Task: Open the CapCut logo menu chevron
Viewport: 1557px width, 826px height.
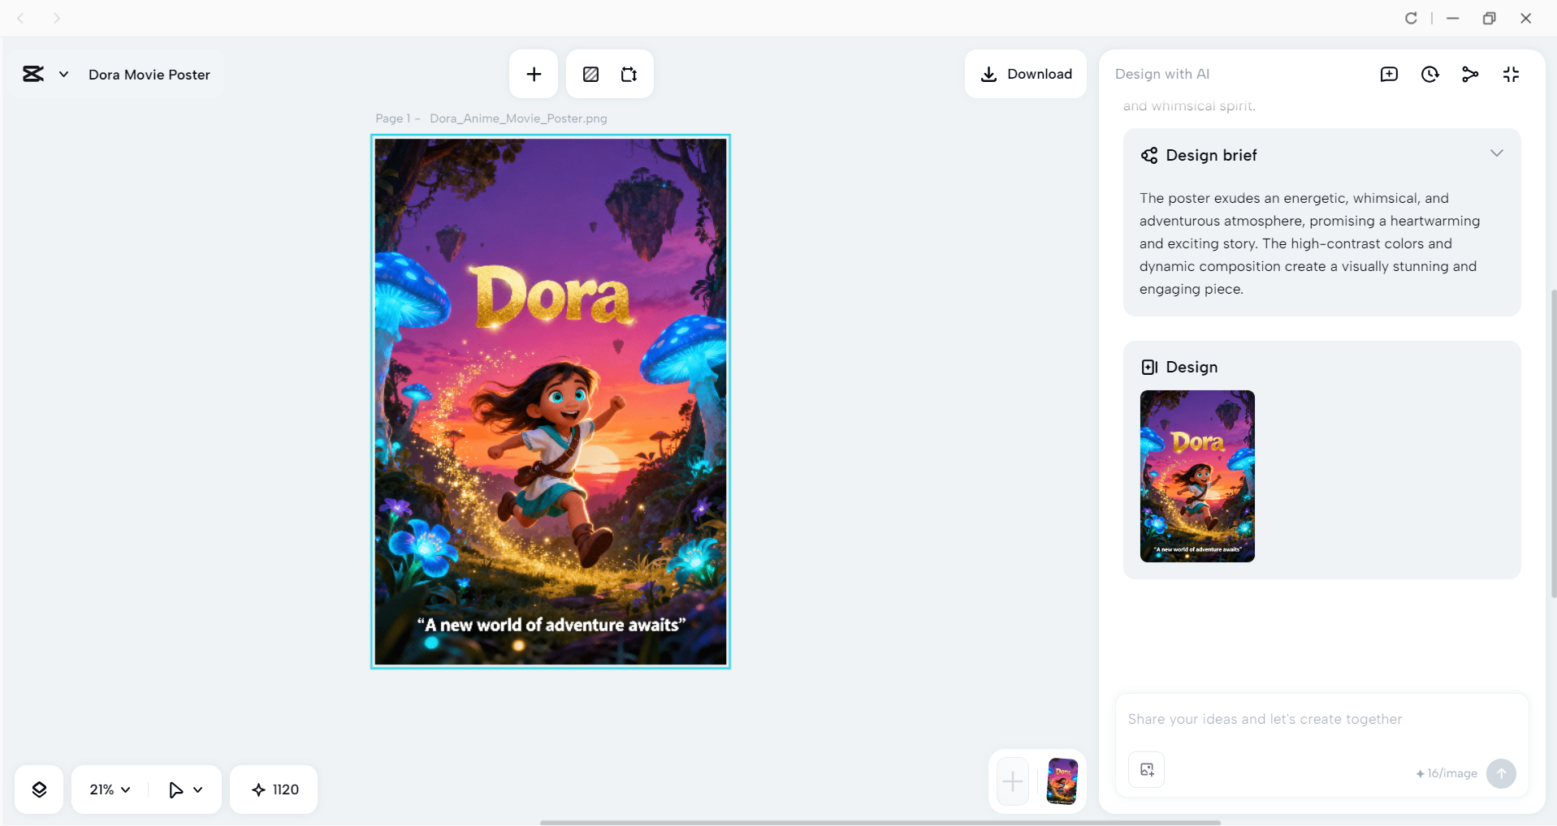Action: [x=64, y=74]
